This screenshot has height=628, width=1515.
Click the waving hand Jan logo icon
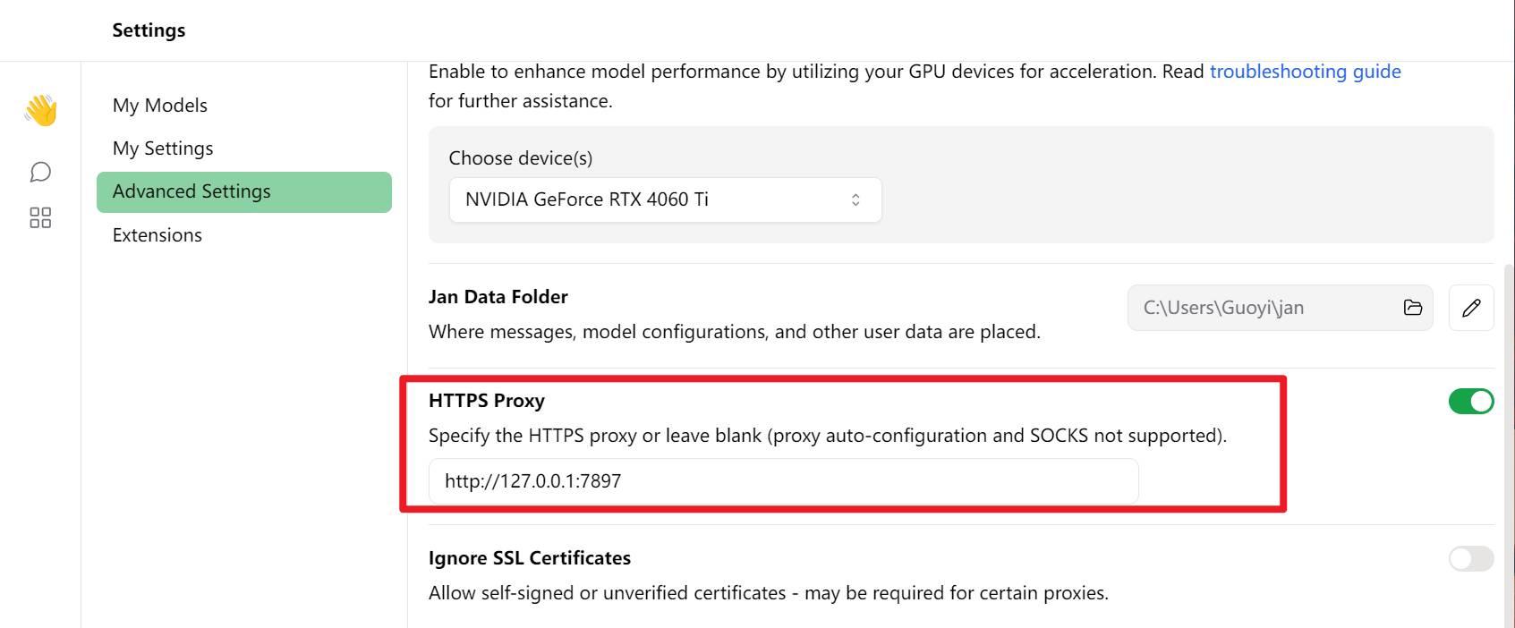[40, 110]
